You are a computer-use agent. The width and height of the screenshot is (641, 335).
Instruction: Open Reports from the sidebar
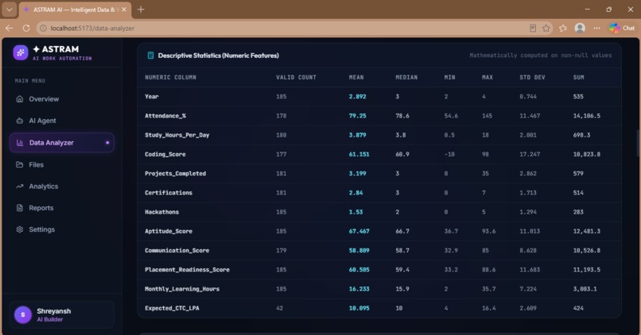pyautogui.click(x=62, y=208)
